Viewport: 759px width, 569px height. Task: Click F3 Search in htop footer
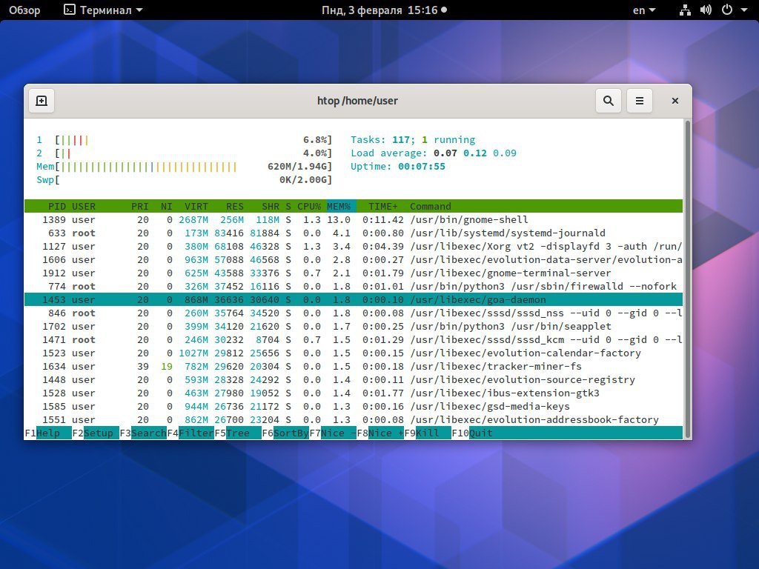pos(143,433)
